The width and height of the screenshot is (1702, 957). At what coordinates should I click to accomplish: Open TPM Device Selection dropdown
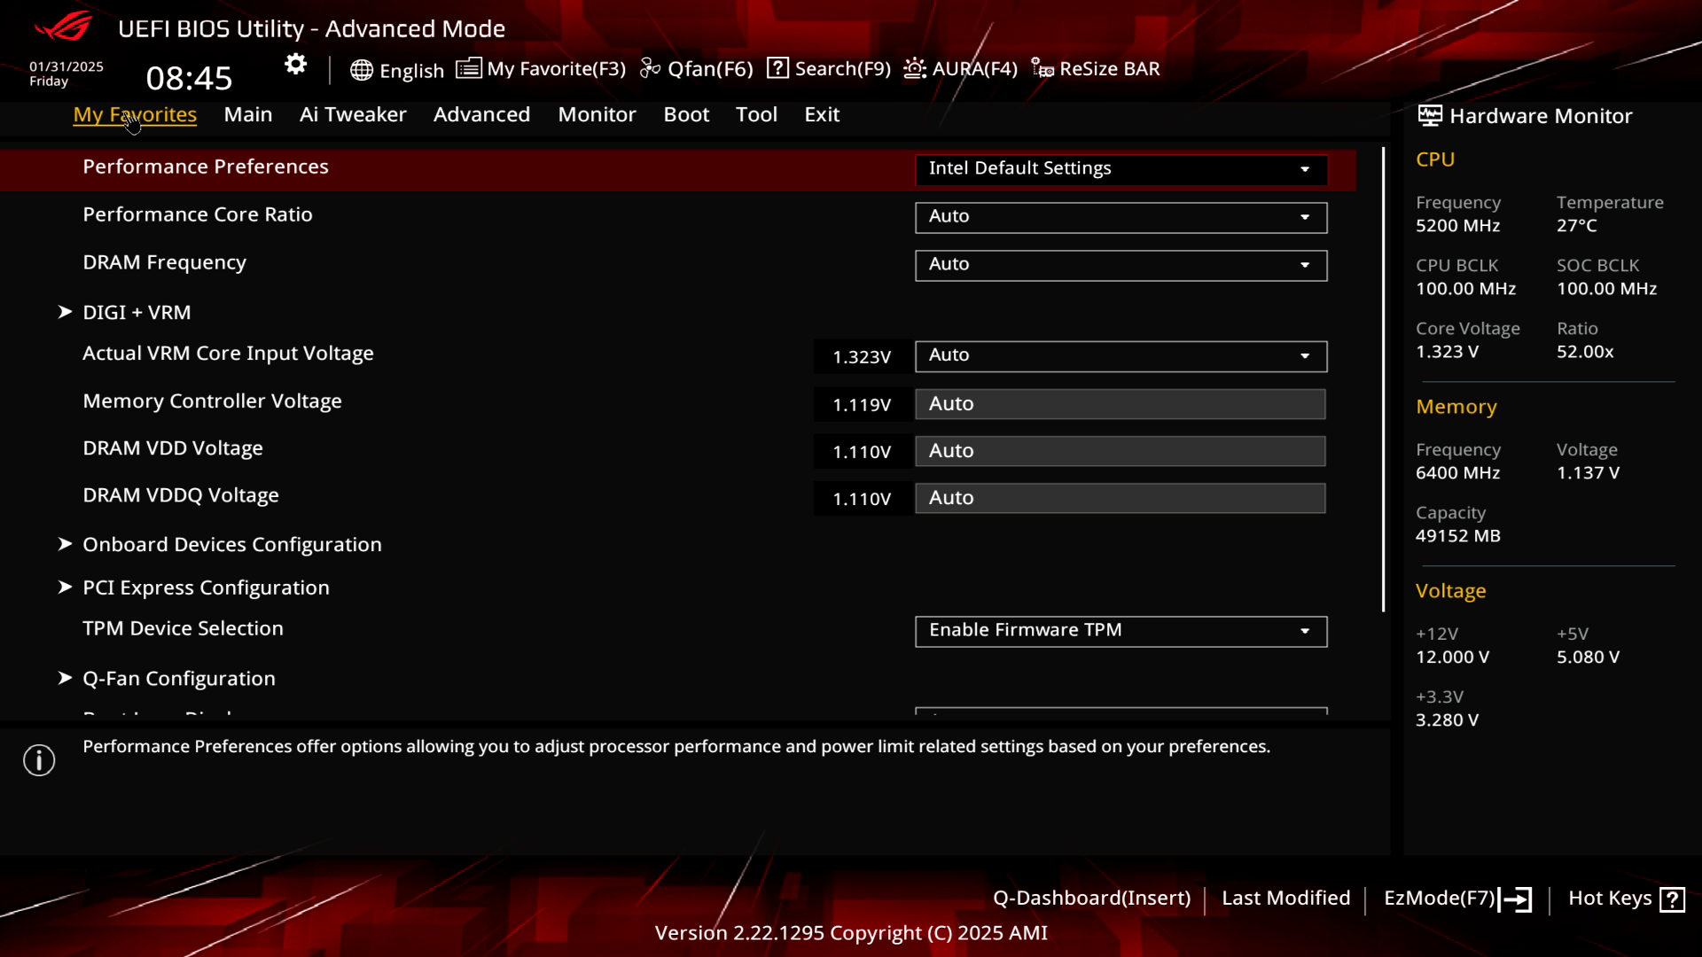pyautogui.click(x=1120, y=631)
